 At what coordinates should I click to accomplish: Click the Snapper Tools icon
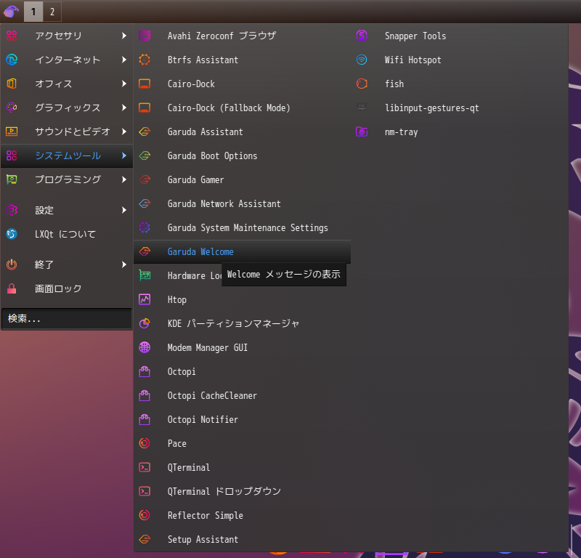pyautogui.click(x=362, y=36)
